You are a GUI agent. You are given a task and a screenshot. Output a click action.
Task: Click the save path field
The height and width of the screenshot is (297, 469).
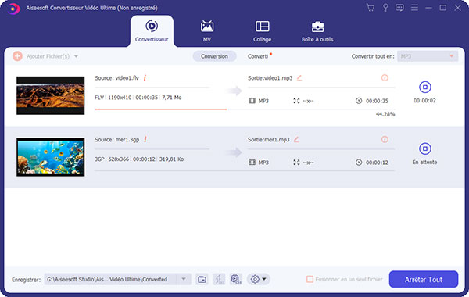pyautogui.click(x=110, y=279)
